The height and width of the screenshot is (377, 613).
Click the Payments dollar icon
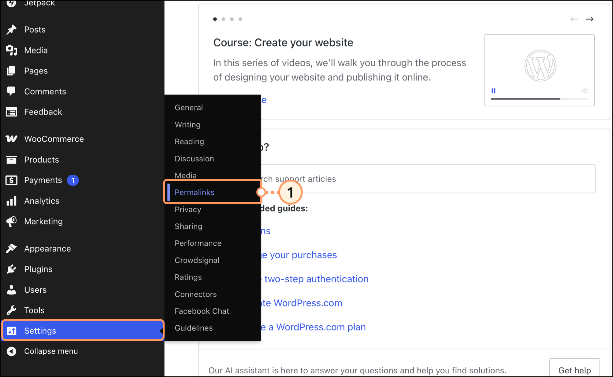pyautogui.click(x=11, y=180)
